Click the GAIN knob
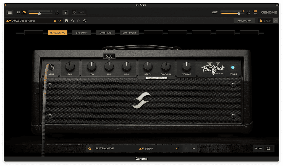 click(x=70, y=66)
